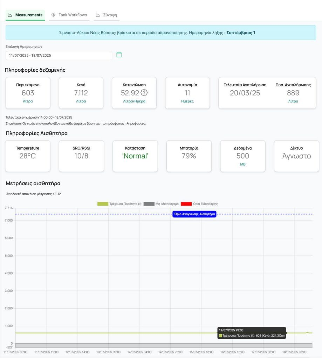Click the Μπαταρία 79% card
This screenshot has width=322, height=358.
[x=189, y=156]
